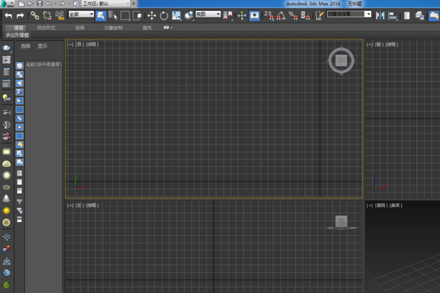This screenshot has width=440, height=293.
Task: Toggle the 2.5D Snaps button
Action: point(268,15)
